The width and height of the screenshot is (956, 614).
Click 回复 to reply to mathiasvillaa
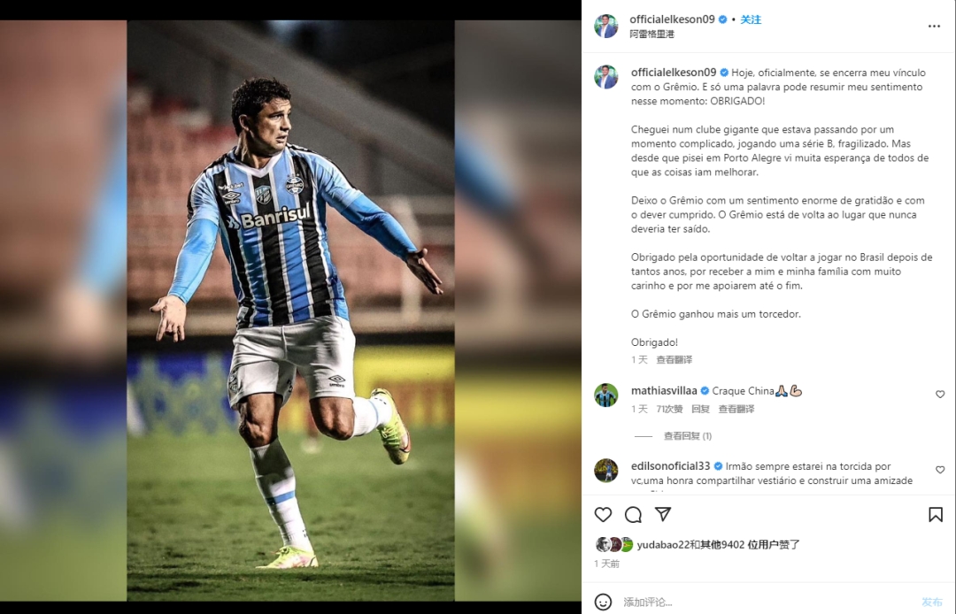[700, 409]
